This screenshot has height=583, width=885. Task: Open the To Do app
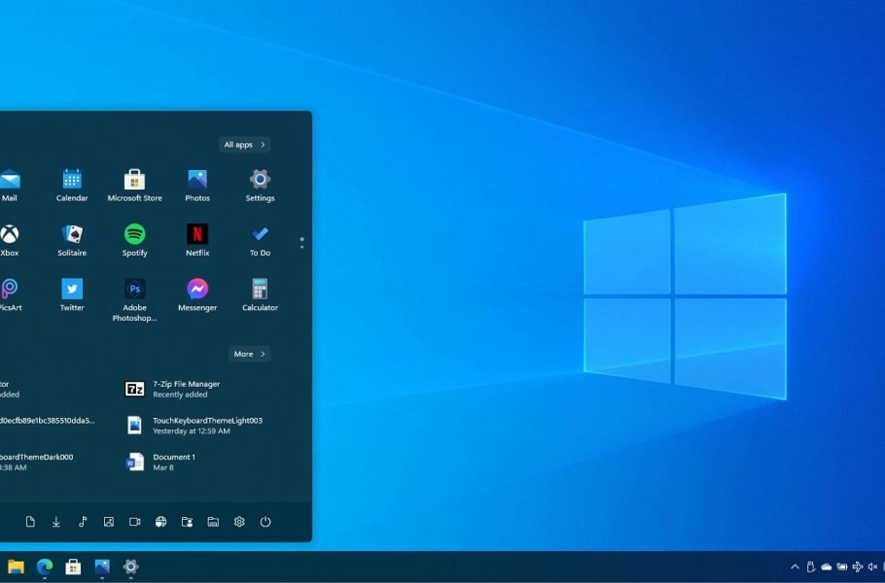260,240
